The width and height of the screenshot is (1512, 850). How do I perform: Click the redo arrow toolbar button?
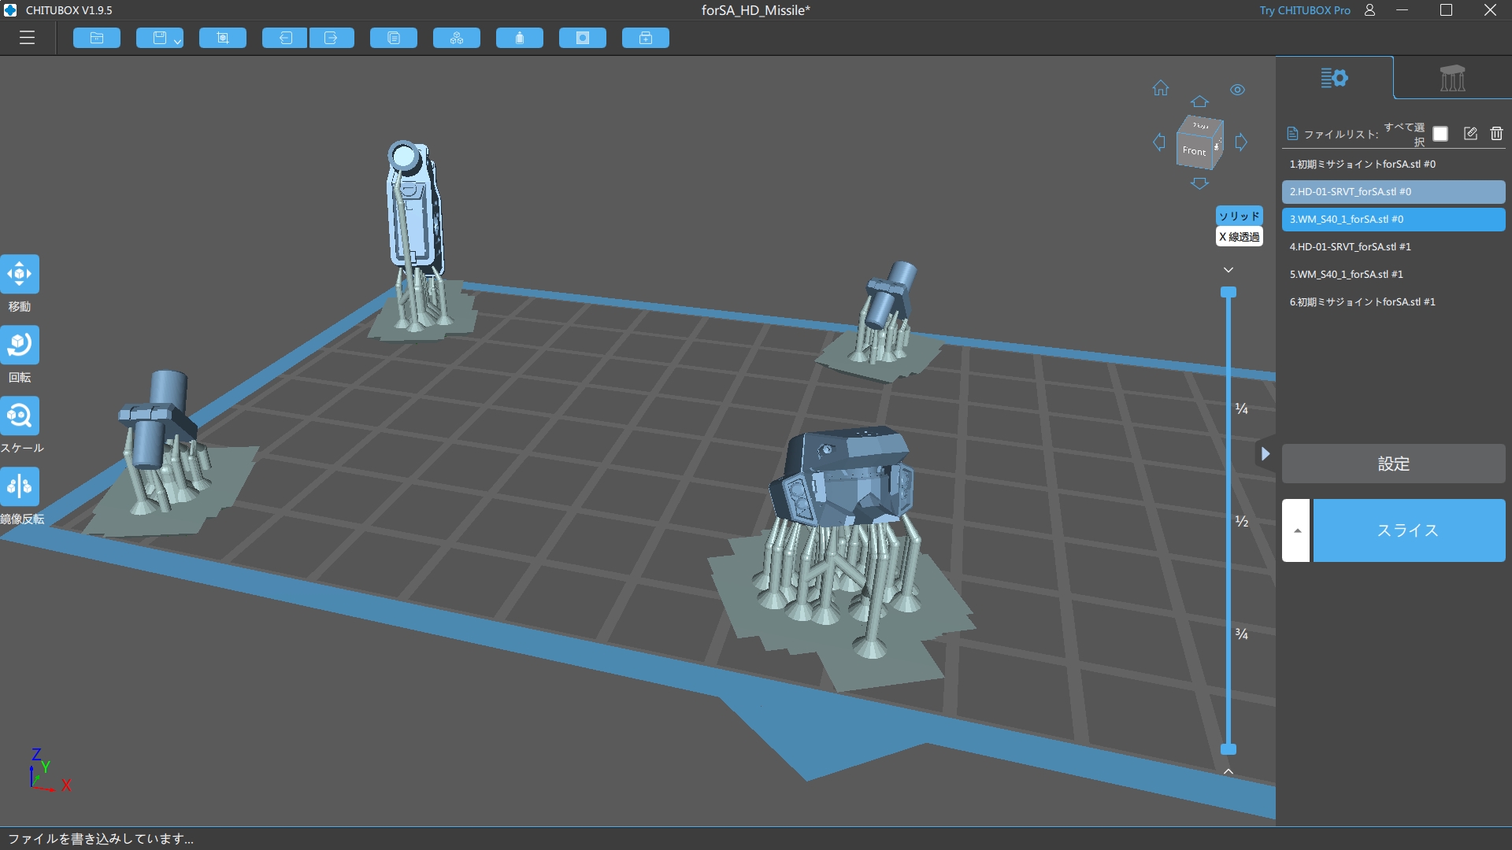331,38
